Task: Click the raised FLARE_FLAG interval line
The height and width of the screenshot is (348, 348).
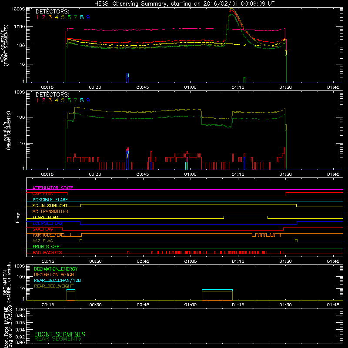Action: 246,216
